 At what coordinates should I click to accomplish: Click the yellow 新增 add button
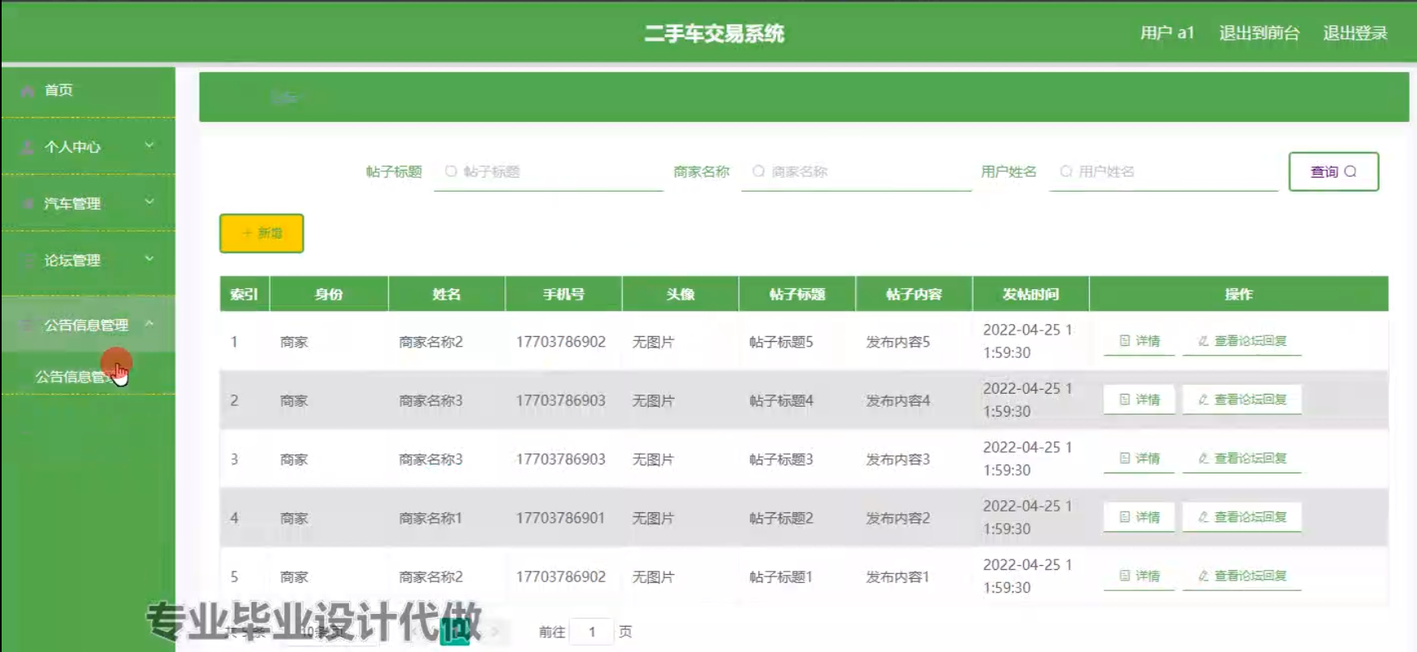click(x=261, y=233)
